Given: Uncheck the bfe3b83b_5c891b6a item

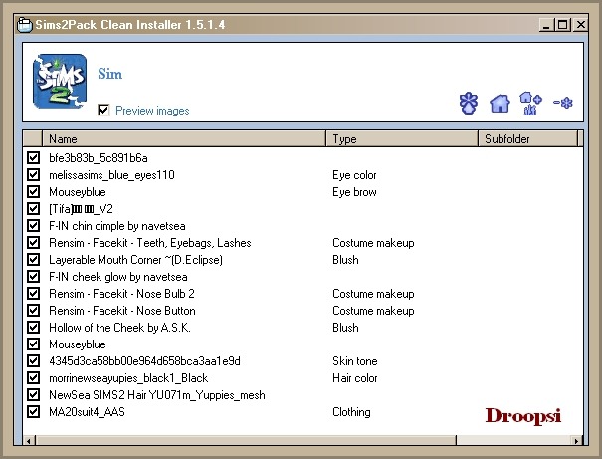Looking at the screenshot, I should click(x=34, y=158).
